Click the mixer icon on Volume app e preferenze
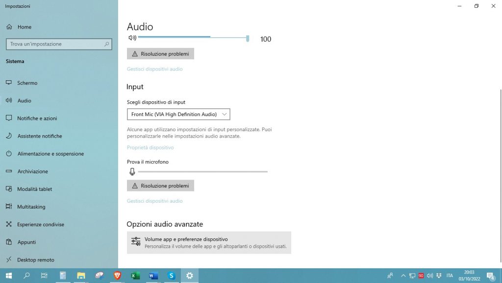 pyautogui.click(x=136, y=241)
